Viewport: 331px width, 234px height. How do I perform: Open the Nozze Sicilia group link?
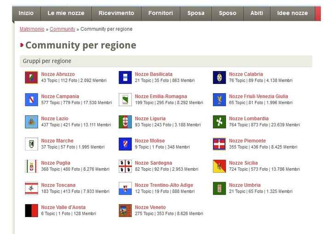243,163
